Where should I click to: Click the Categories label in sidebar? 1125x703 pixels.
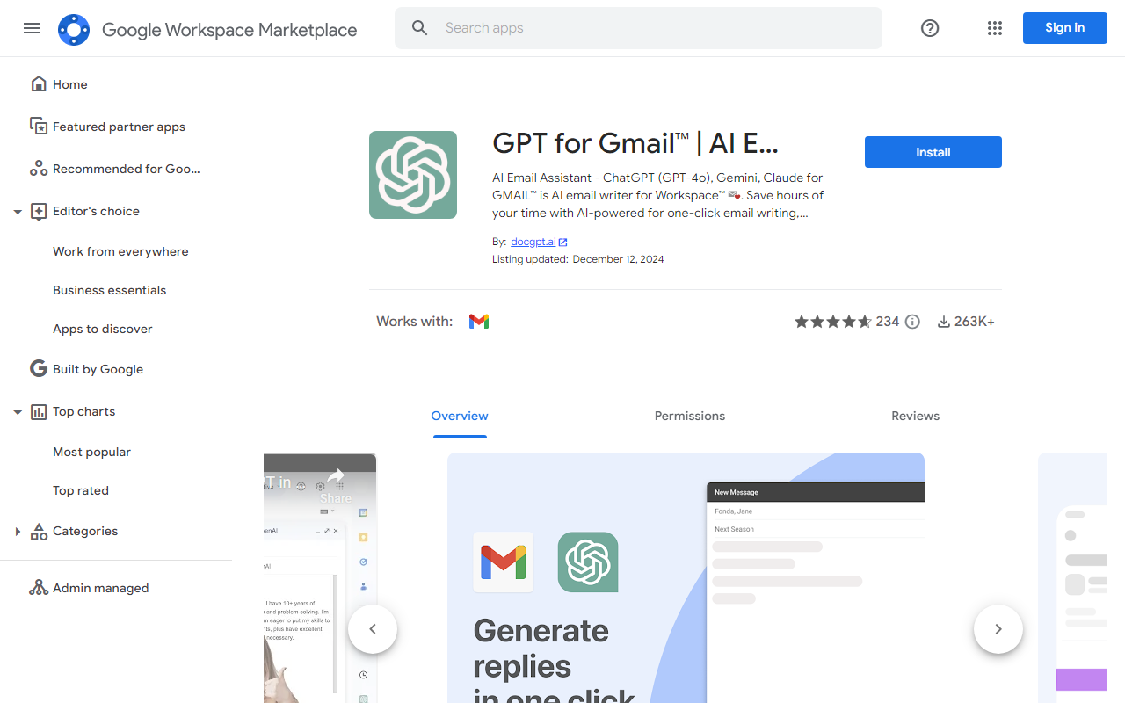tap(85, 531)
